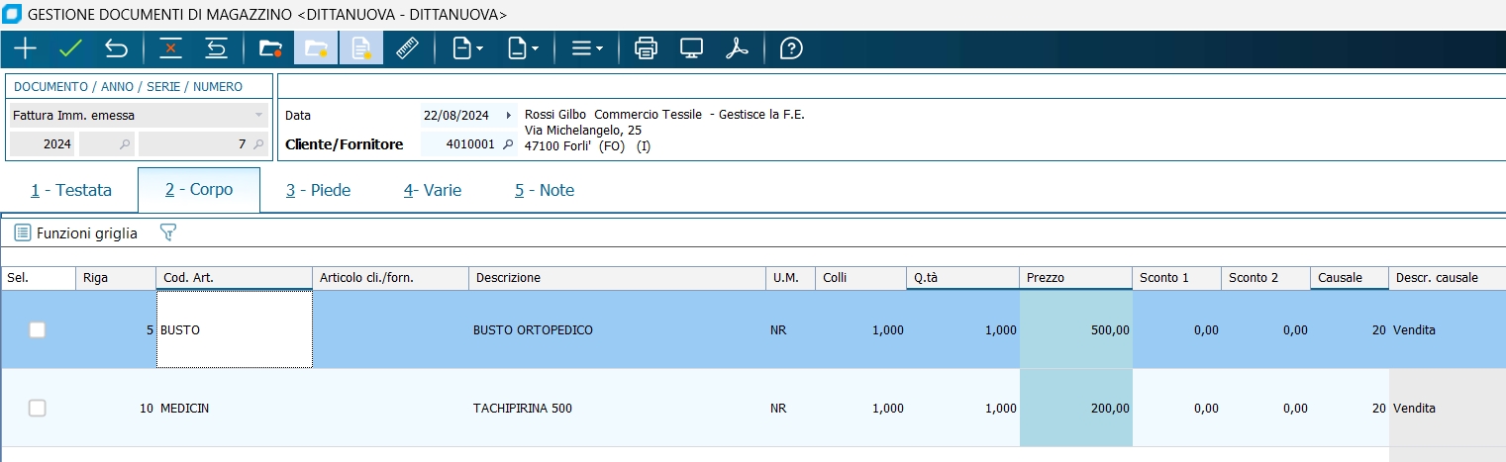Click row number 10 cell
The height and width of the screenshot is (462, 1506).
(116, 408)
